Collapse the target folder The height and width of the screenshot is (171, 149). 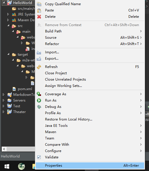tap(8, 54)
